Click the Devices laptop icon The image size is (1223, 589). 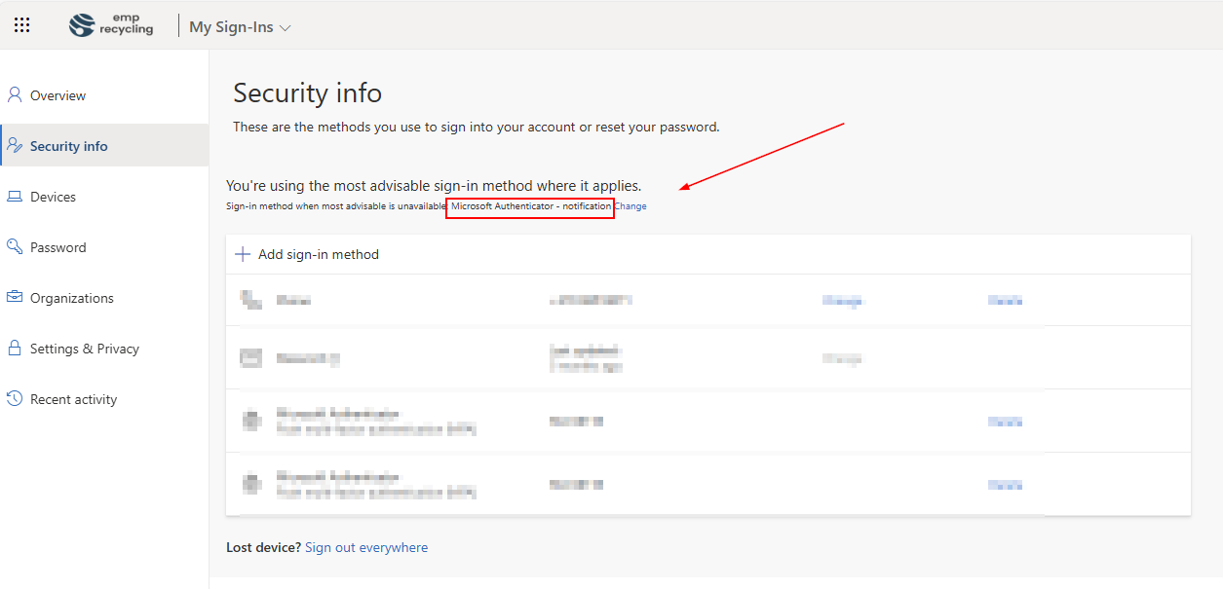(x=15, y=197)
